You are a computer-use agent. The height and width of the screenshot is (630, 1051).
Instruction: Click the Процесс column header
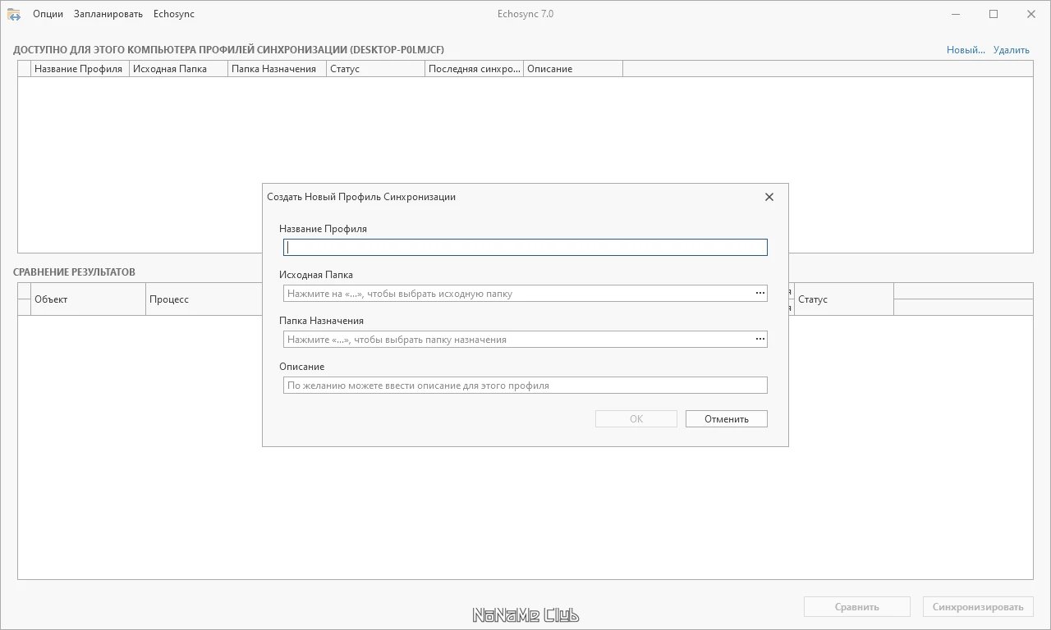[x=202, y=299]
